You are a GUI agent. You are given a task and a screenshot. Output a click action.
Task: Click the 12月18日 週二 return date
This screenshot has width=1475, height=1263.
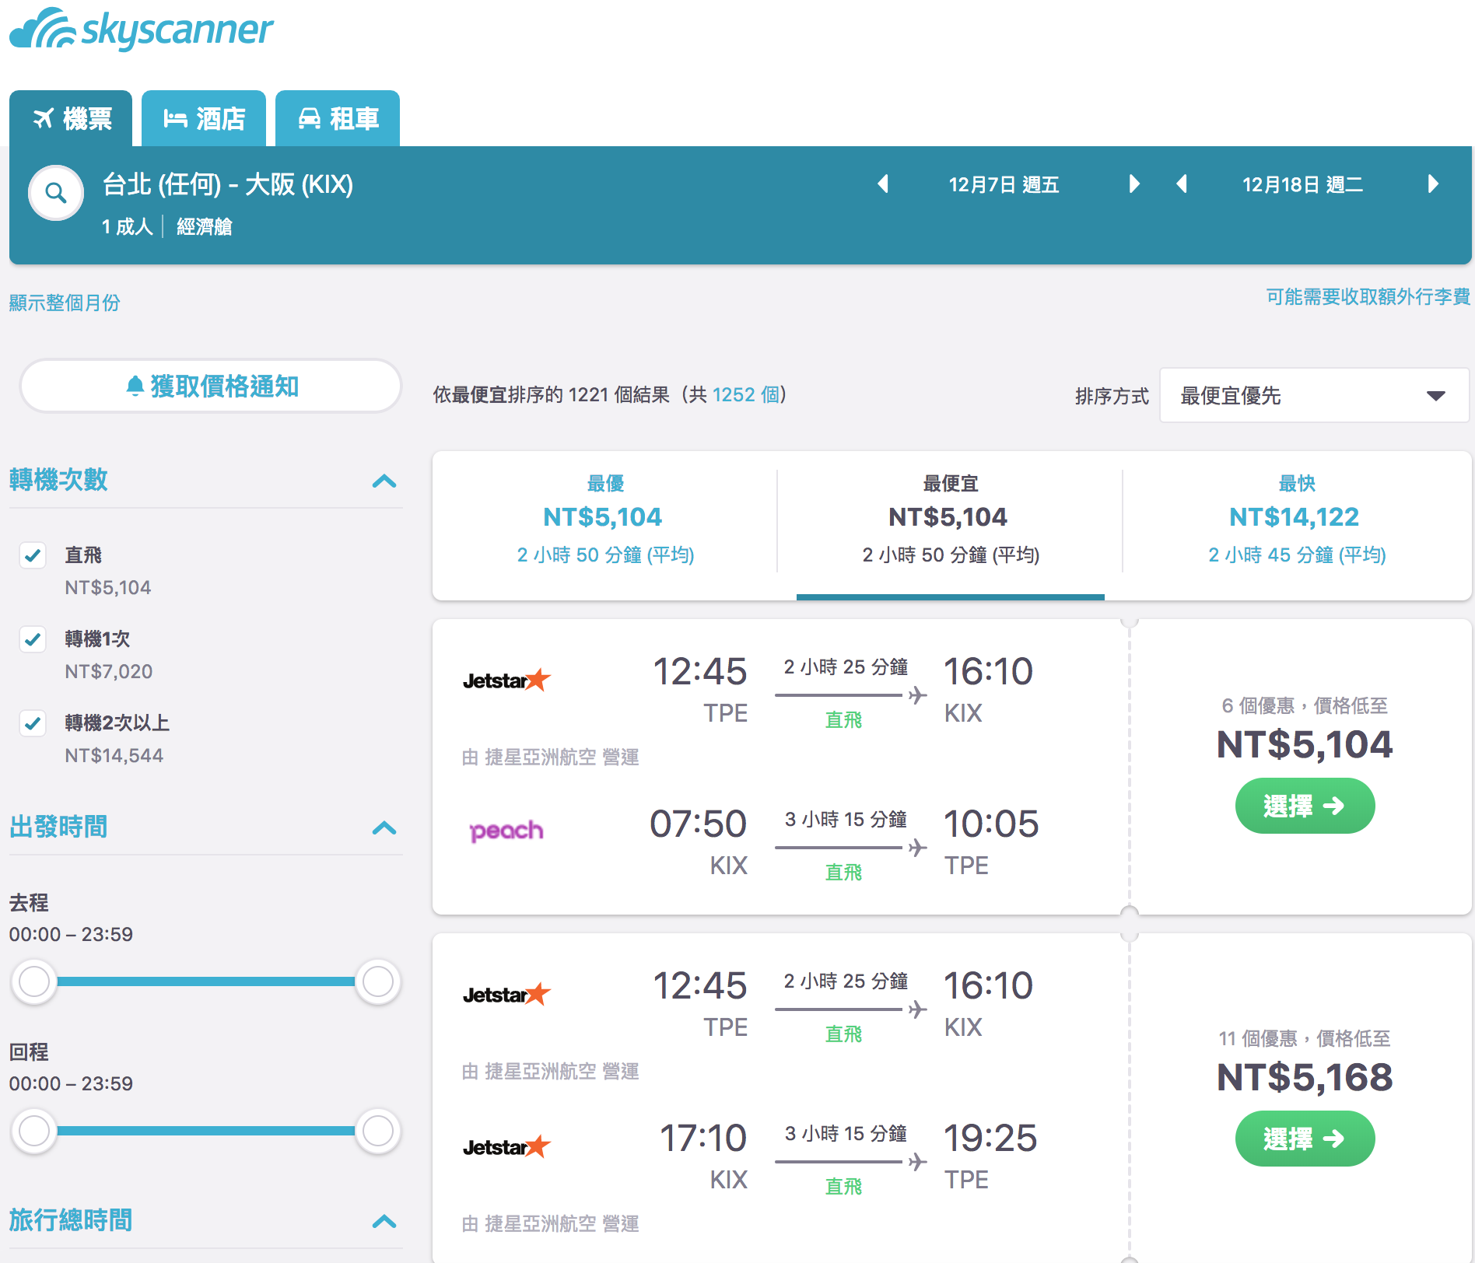pos(1302,184)
